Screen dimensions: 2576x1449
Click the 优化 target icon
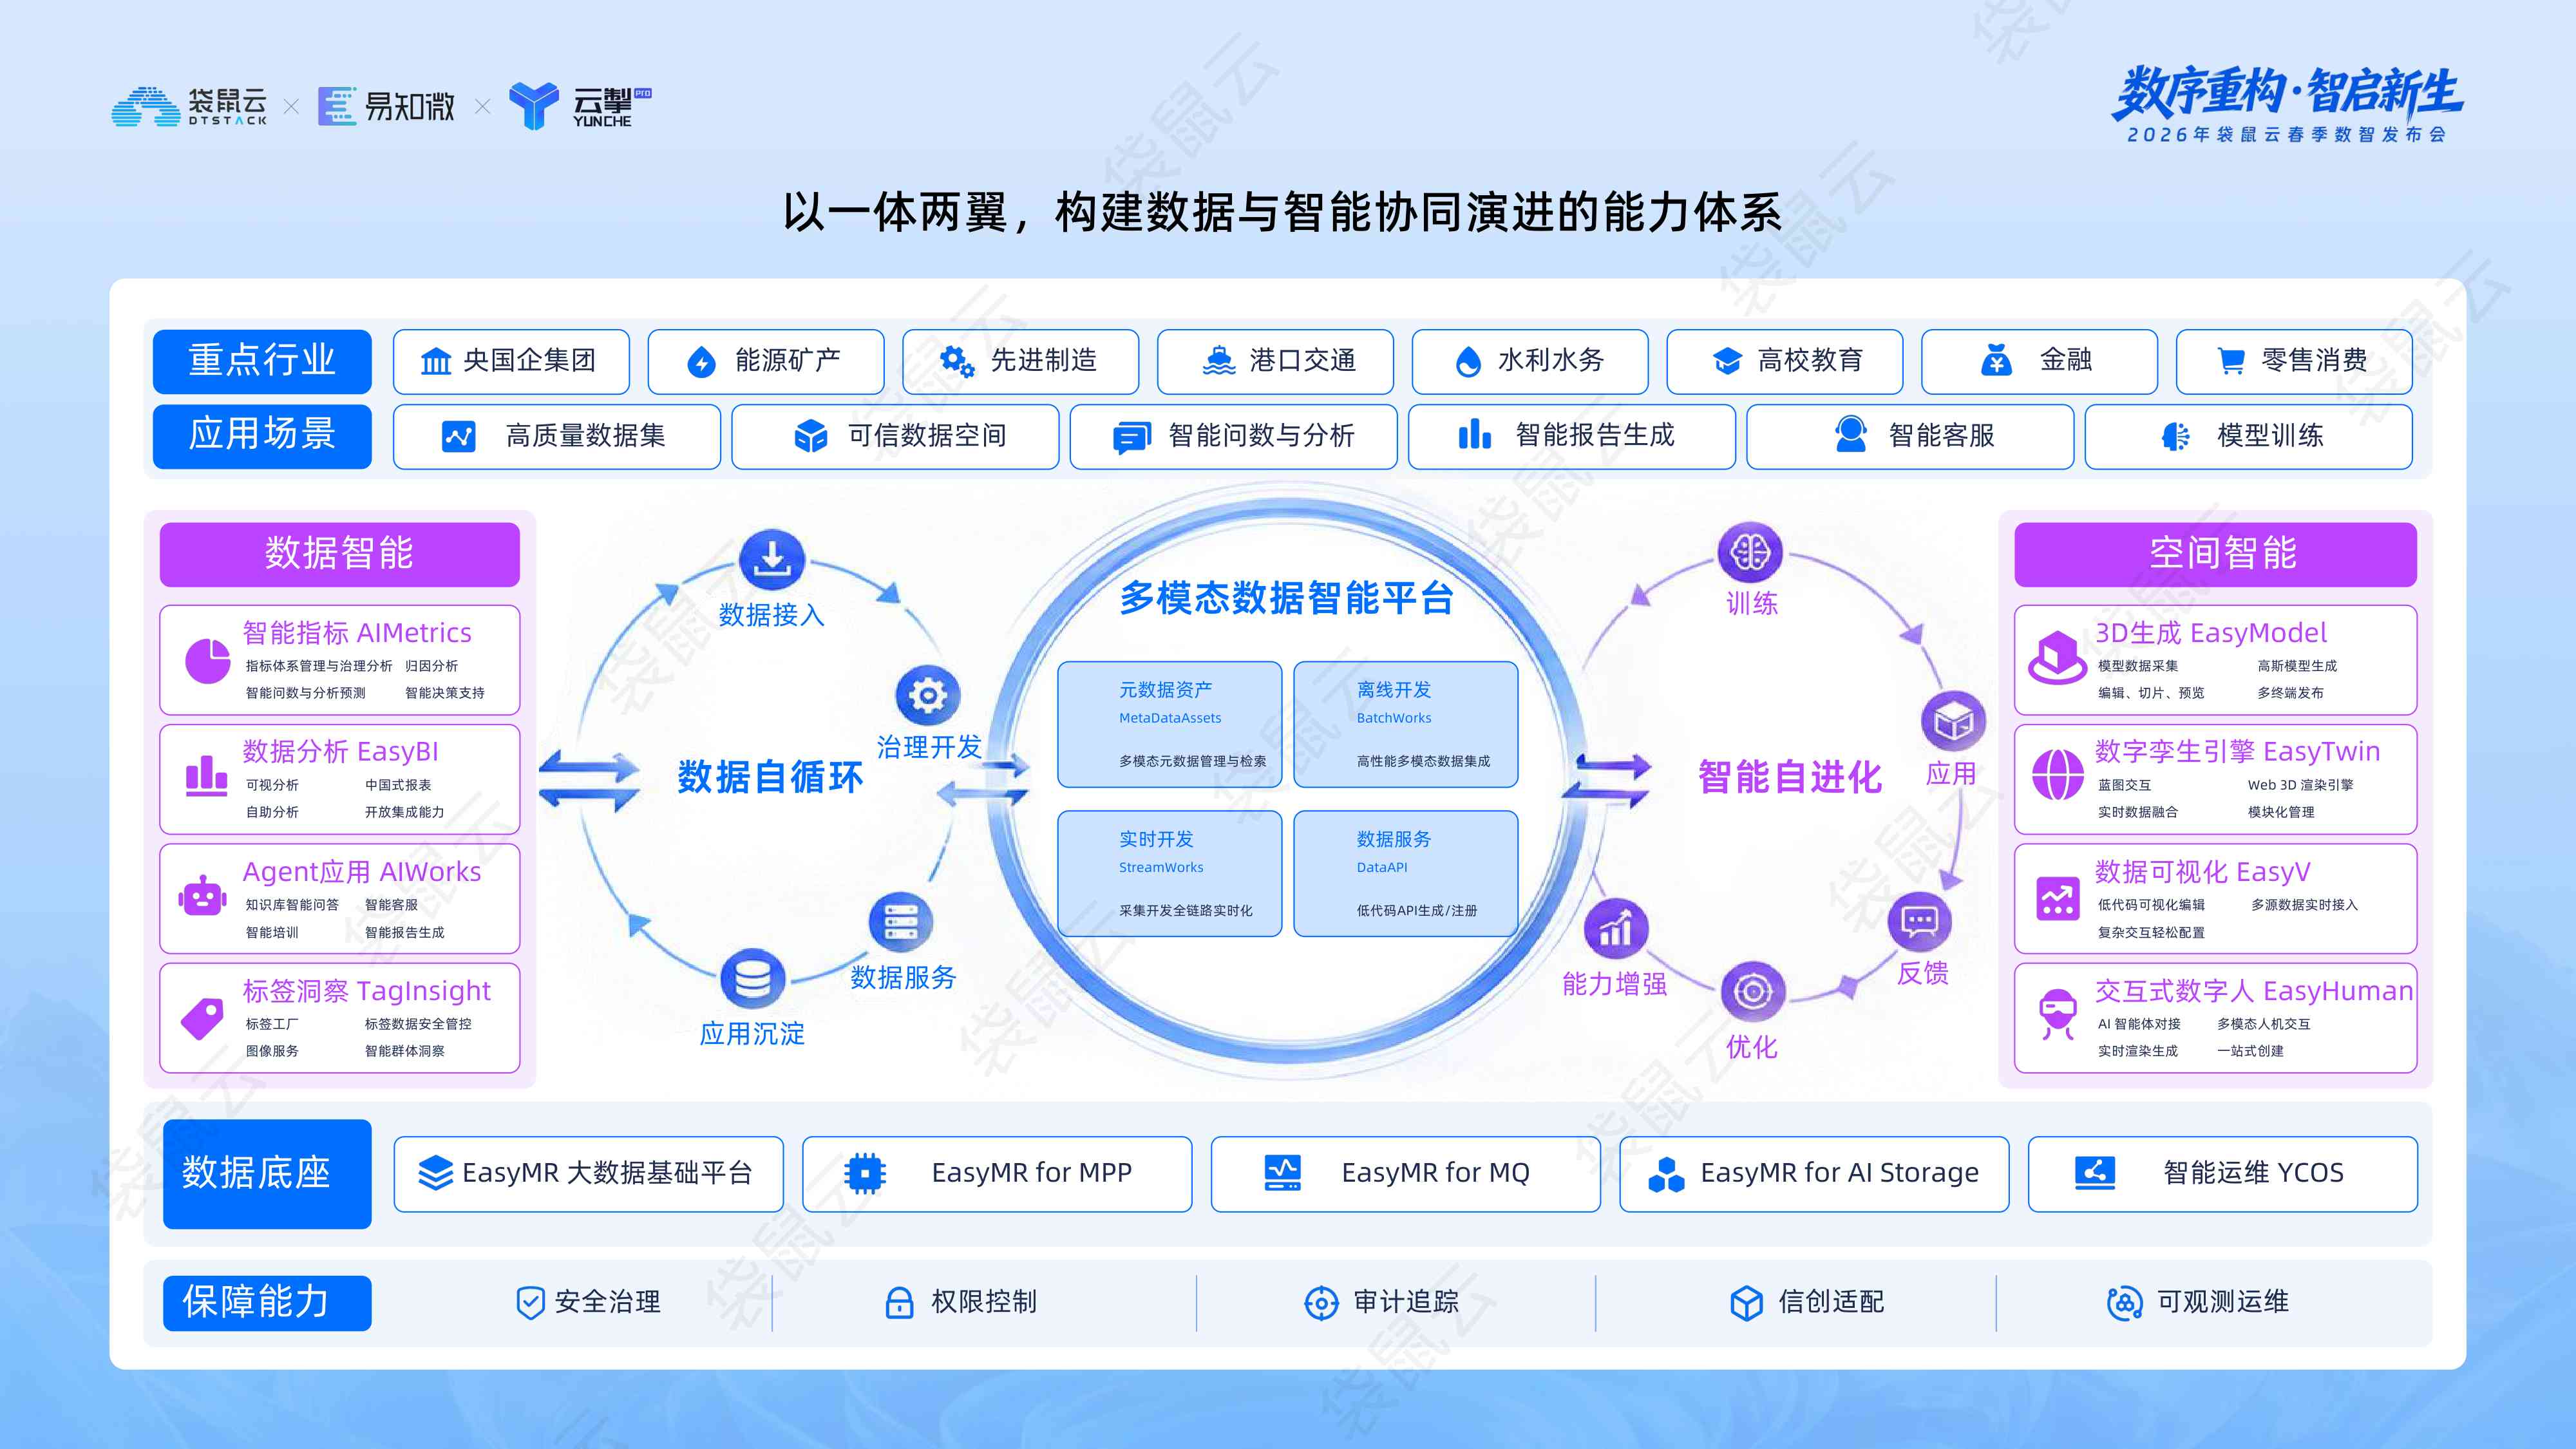click(1752, 992)
